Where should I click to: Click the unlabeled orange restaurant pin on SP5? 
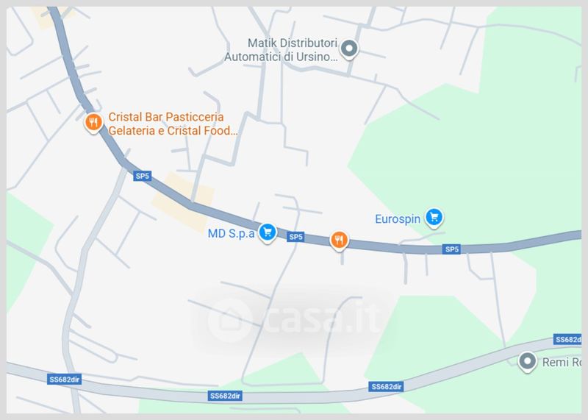339,241
